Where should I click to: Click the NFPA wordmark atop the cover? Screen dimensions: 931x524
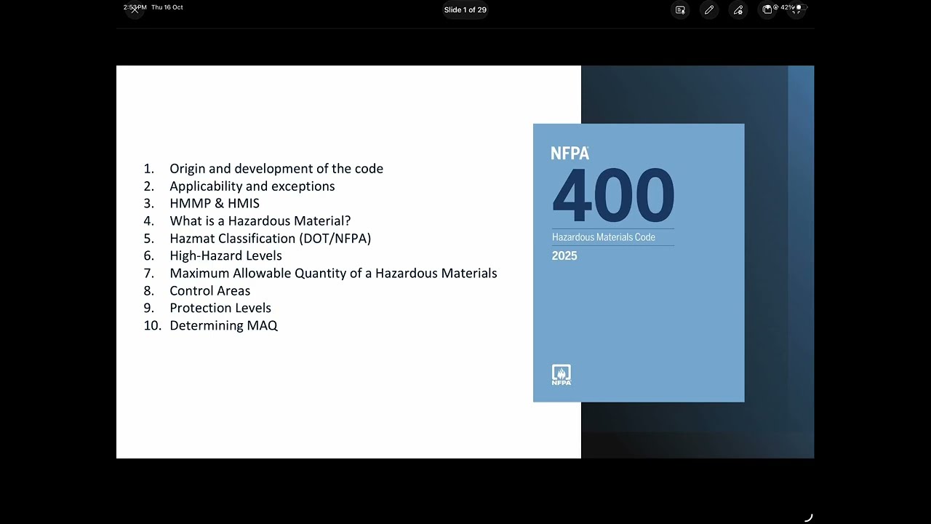570,154
